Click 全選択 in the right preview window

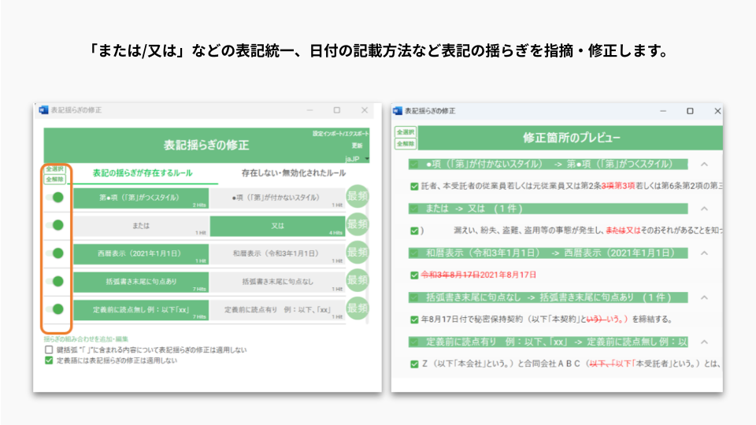click(x=406, y=132)
